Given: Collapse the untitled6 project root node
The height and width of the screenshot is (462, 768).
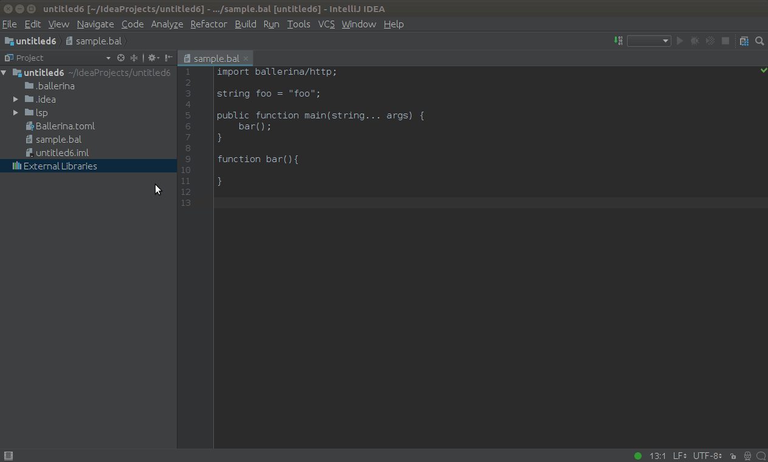Looking at the screenshot, I should [x=4, y=73].
